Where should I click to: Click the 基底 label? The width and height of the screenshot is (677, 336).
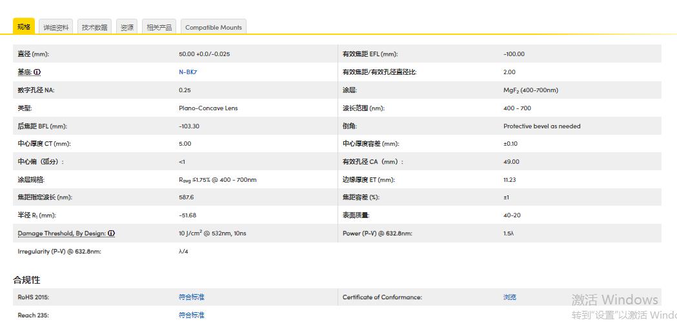(x=25, y=72)
